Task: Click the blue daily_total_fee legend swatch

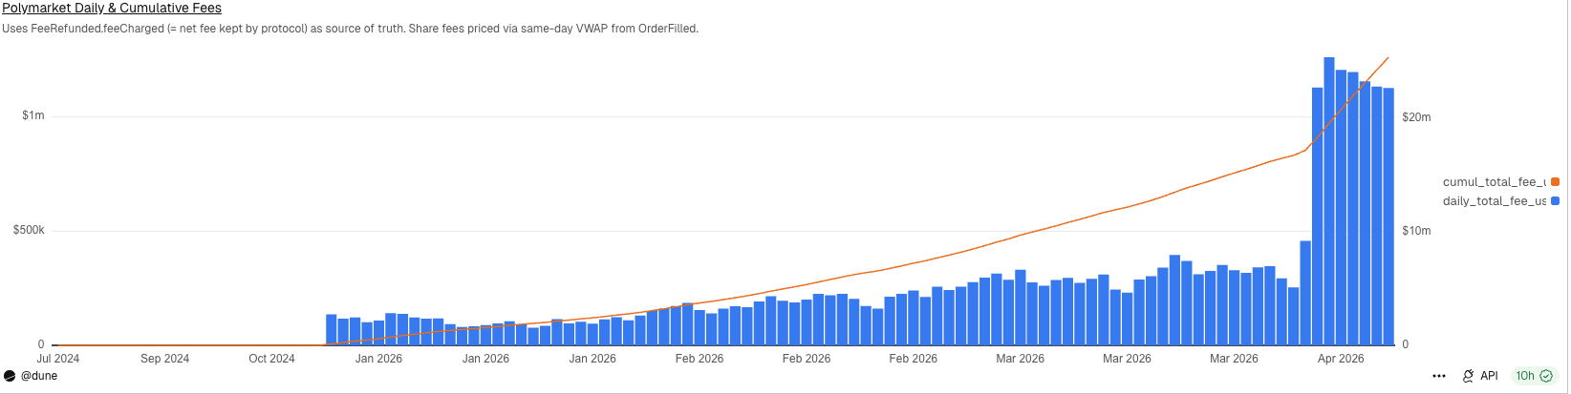Action: 1556,201
